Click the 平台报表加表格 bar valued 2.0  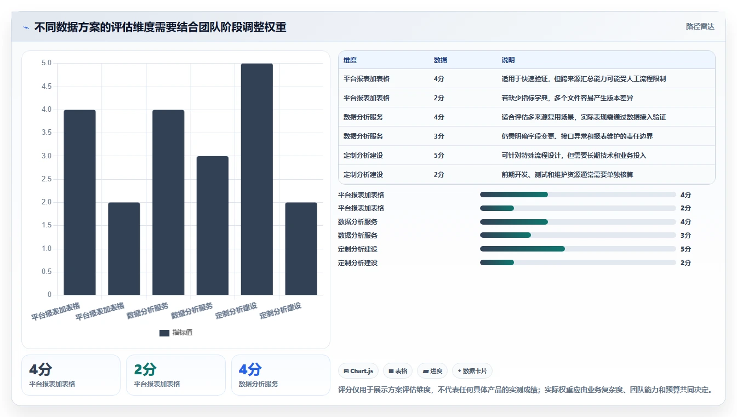pyautogui.click(x=124, y=249)
